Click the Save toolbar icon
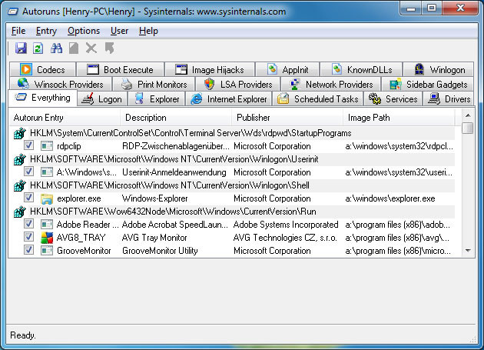The height and width of the screenshot is (350, 484). (21, 48)
